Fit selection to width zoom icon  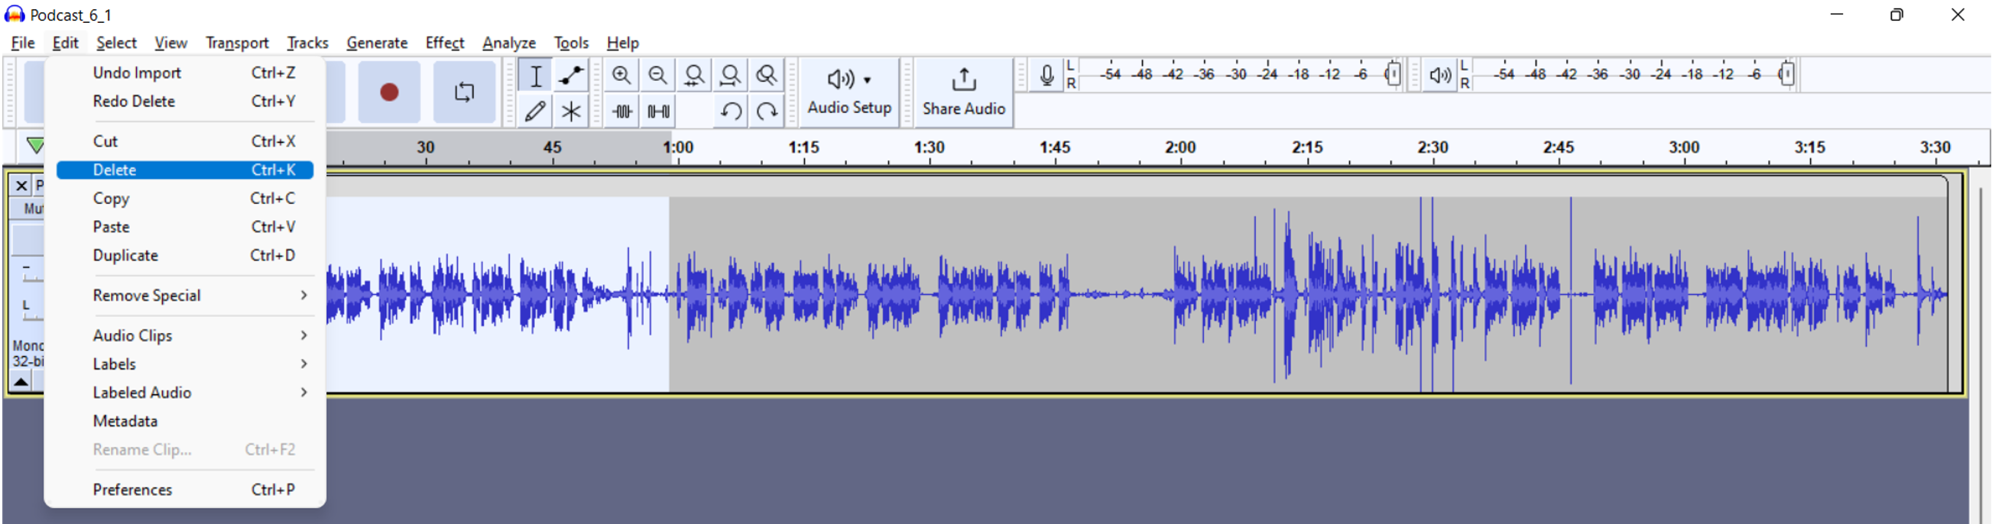(x=693, y=76)
